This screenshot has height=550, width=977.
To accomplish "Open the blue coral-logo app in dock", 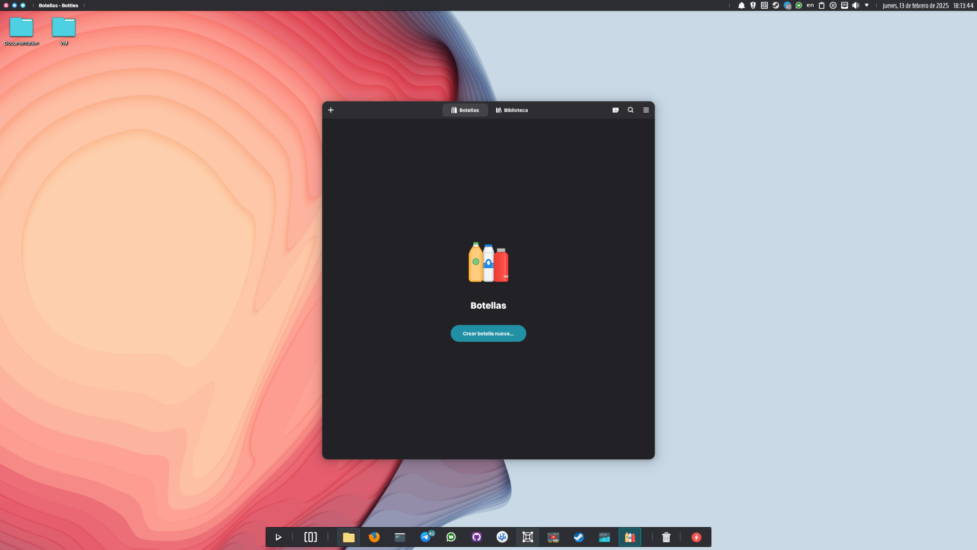I will click(502, 537).
